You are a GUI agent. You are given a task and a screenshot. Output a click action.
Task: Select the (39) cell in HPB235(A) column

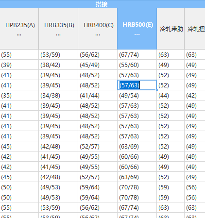[19, 65]
